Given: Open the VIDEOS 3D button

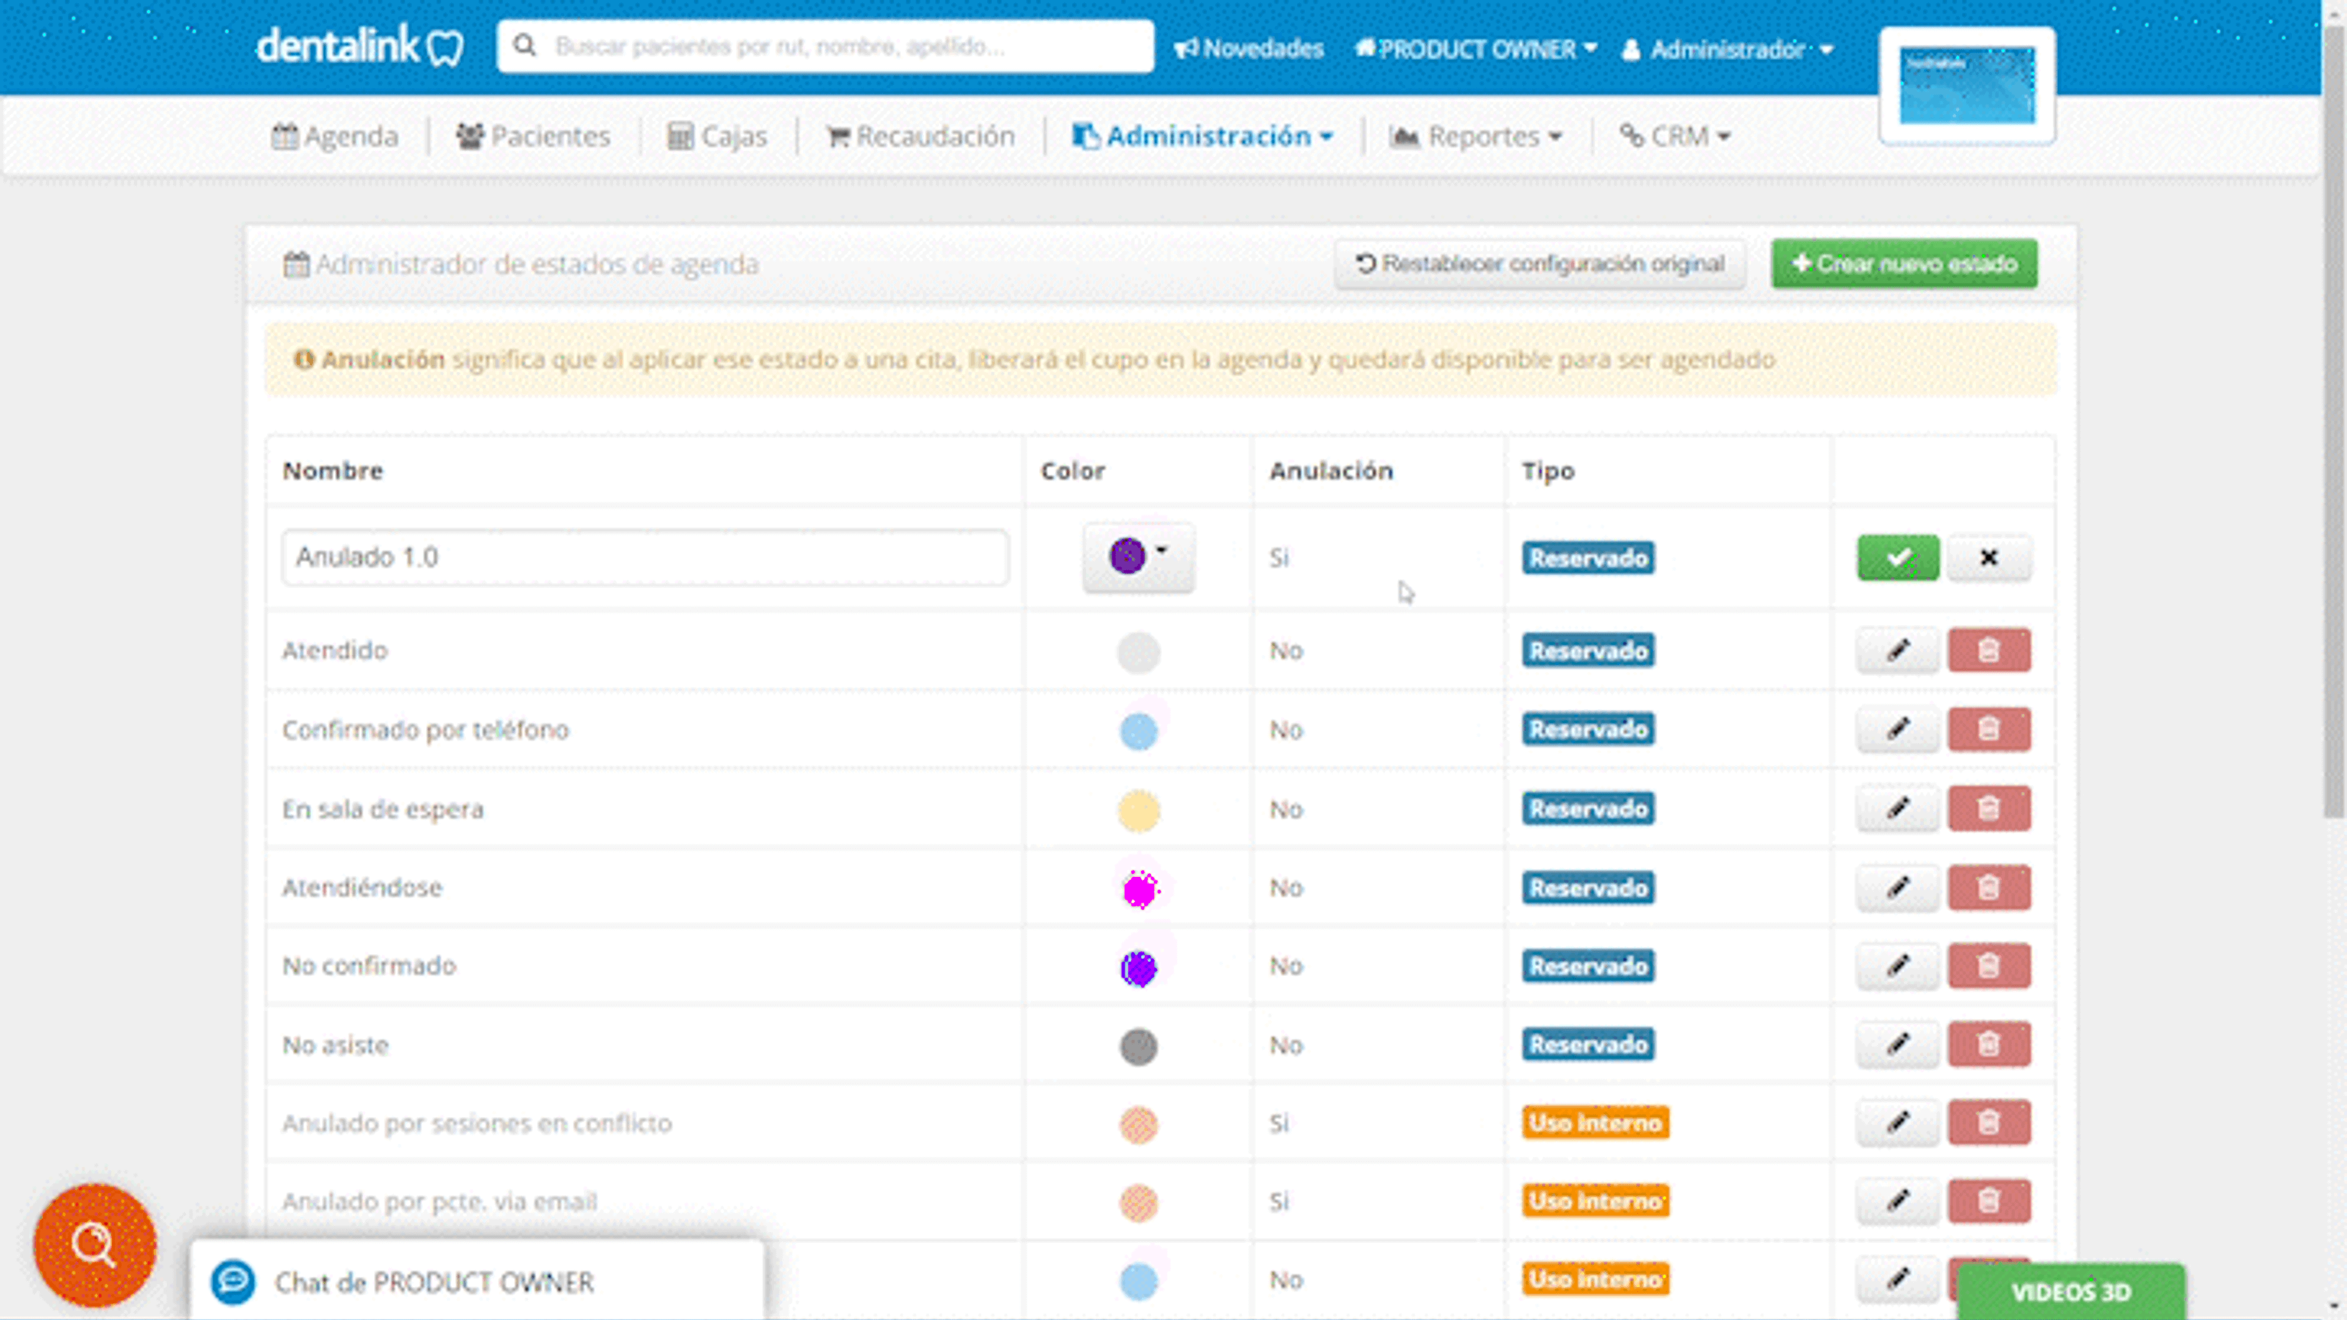Looking at the screenshot, I should [x=2070, y=1292].
